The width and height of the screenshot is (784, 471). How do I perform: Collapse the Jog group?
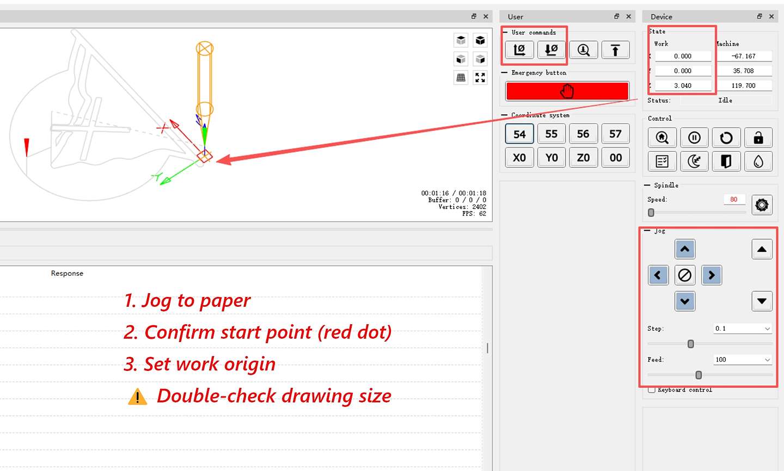pos(648,231)
